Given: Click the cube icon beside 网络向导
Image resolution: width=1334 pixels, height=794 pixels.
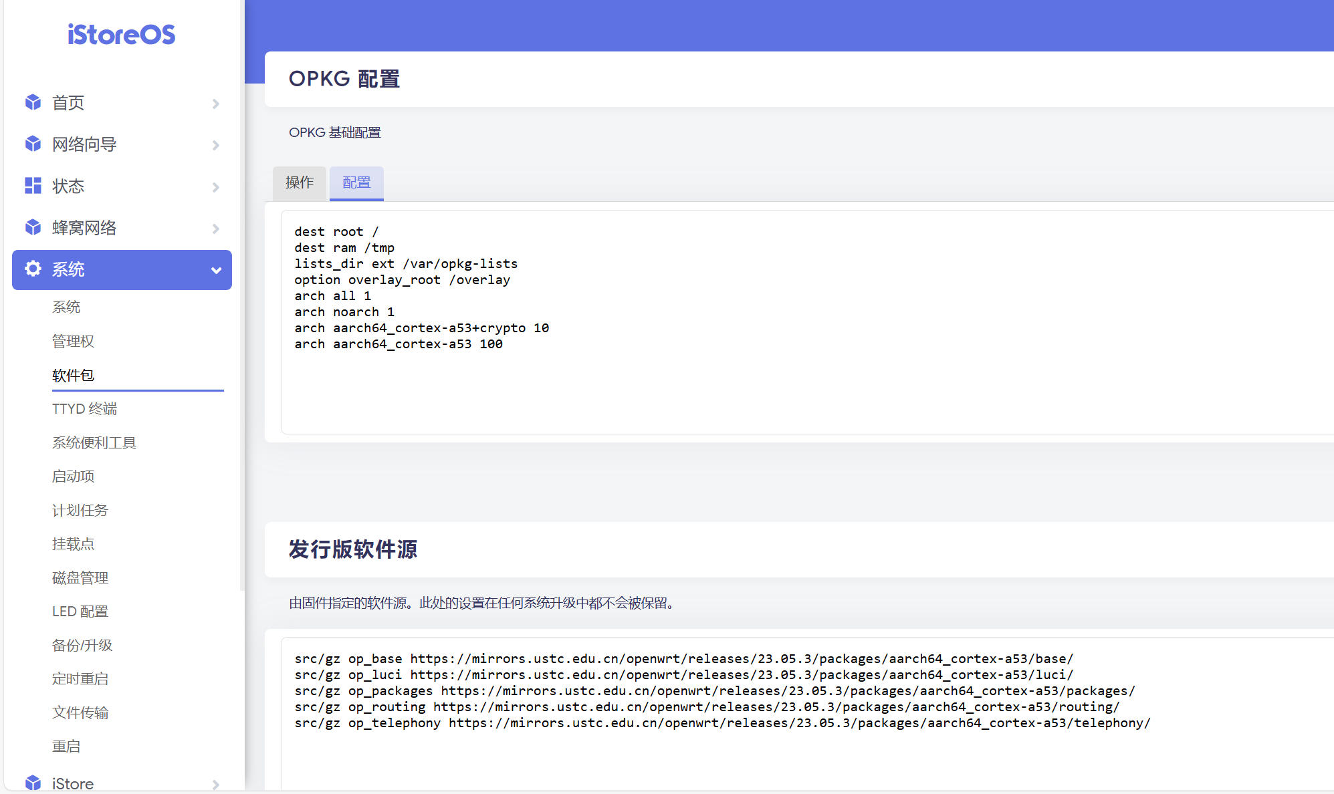Looking at the screenshot, I should coord(33,144).
